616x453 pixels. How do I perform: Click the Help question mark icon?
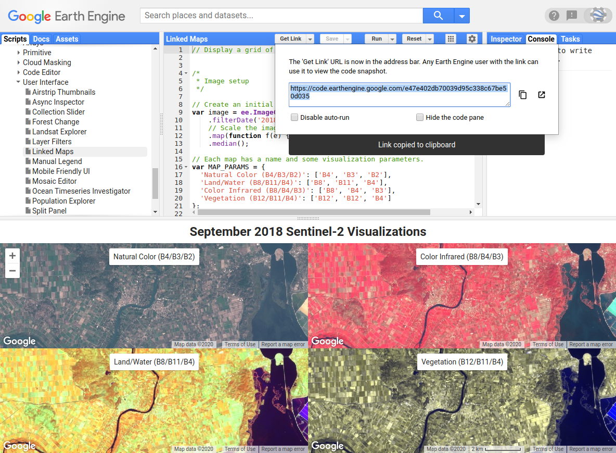click(x=554, y=16)
